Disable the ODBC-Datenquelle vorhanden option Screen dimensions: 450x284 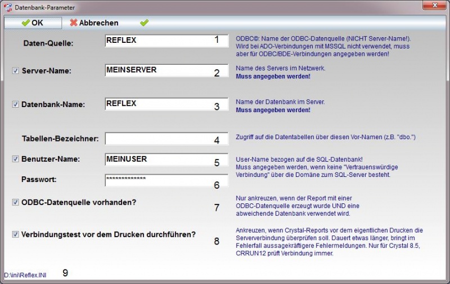tap(16, 202)
